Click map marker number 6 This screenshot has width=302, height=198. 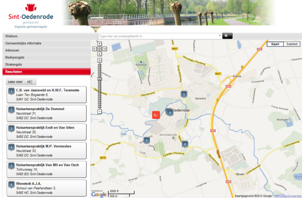click(x=185, y=144)
